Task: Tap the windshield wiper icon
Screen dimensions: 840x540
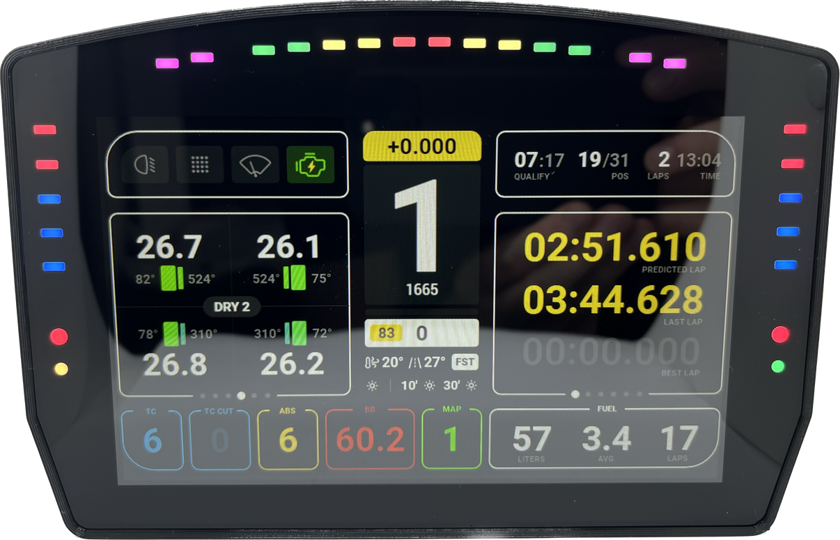Action: (x=255, y=165)
